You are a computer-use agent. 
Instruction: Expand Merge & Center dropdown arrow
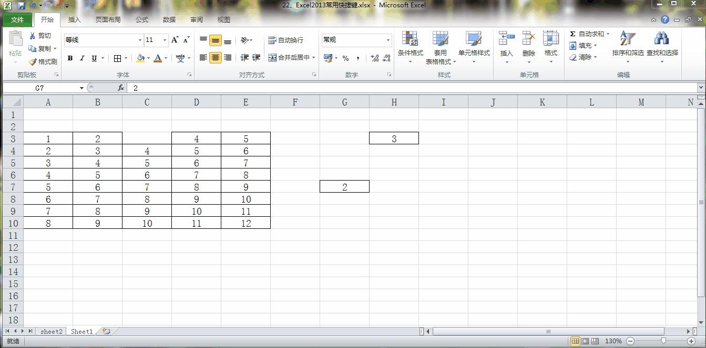(x=314, y=58)
